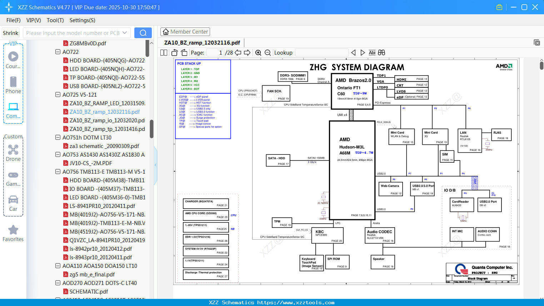Open the model number dropdown arrow
Screen dimensions: 544x306
click(x=125, y=33)
